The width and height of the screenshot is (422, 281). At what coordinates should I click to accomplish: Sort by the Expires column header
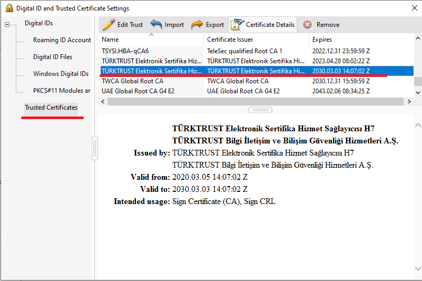[361, 40]
